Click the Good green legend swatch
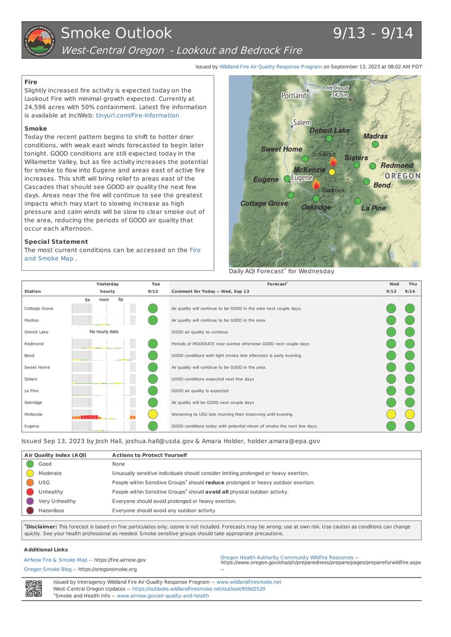The image size is (451, 637). pyautogui.click(x=30, y=464)
